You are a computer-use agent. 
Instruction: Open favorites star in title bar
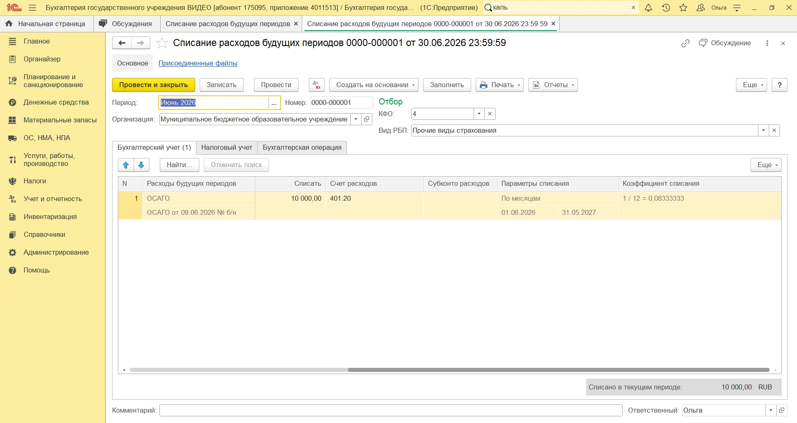[683, 8]
